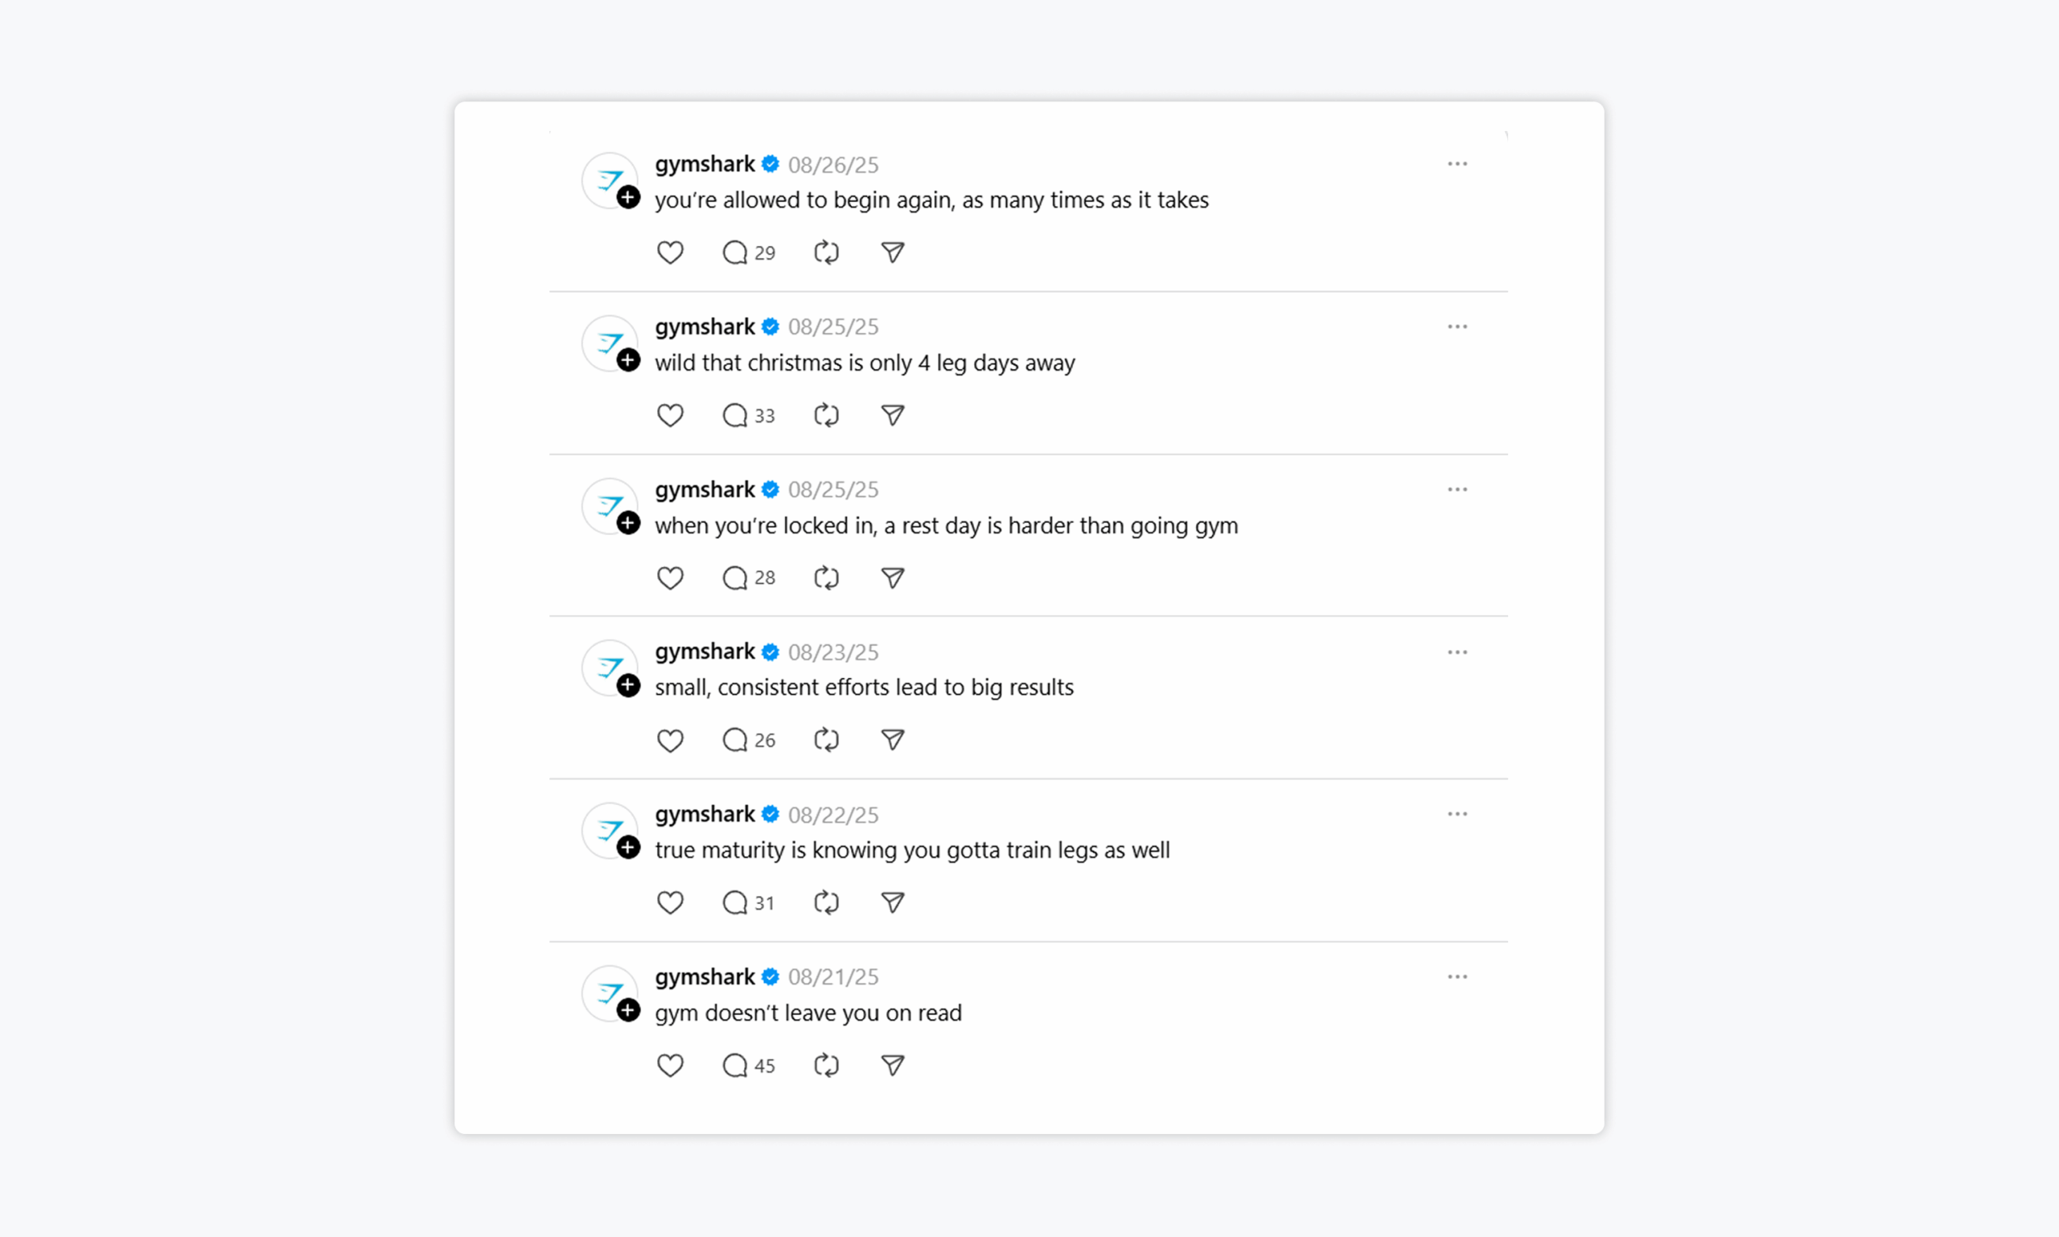Image resolution: width=2059 pixels, height=1237 pixels.
Task: Open the 08/25/25 timestamp on the christmas post
Action: [832, 327]
